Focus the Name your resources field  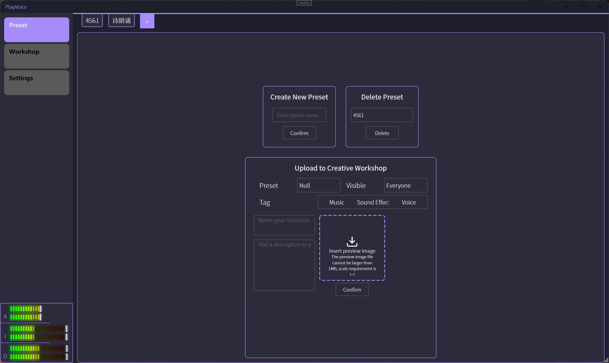[x=284, y=225]
